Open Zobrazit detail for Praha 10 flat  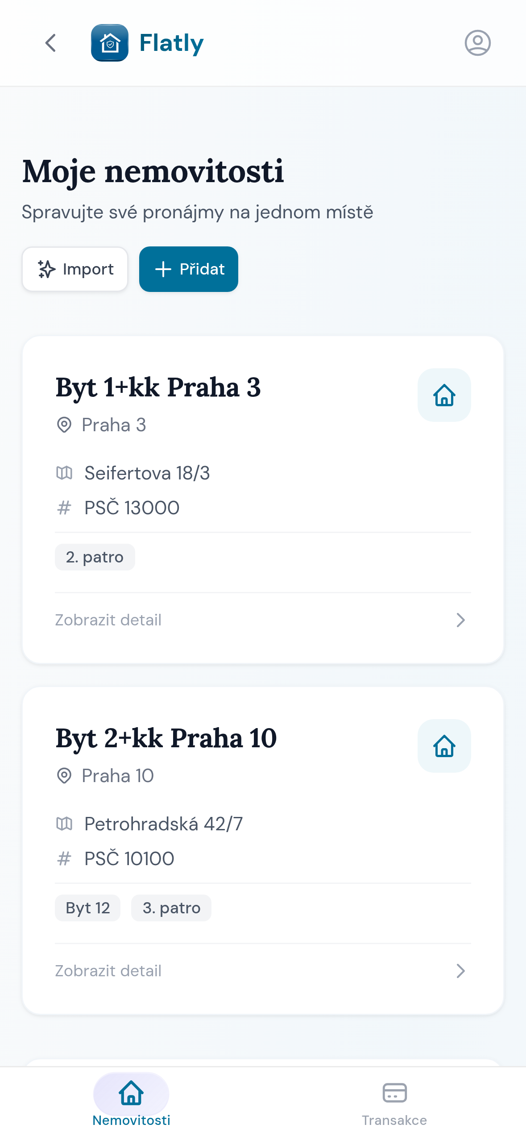tap(108, 971)
